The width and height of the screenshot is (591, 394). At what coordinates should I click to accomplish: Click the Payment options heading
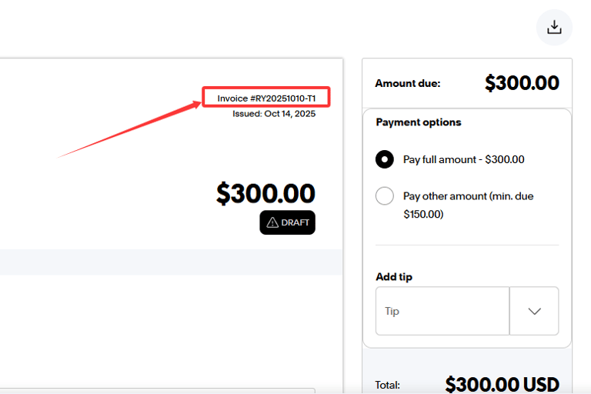point(419,122)
